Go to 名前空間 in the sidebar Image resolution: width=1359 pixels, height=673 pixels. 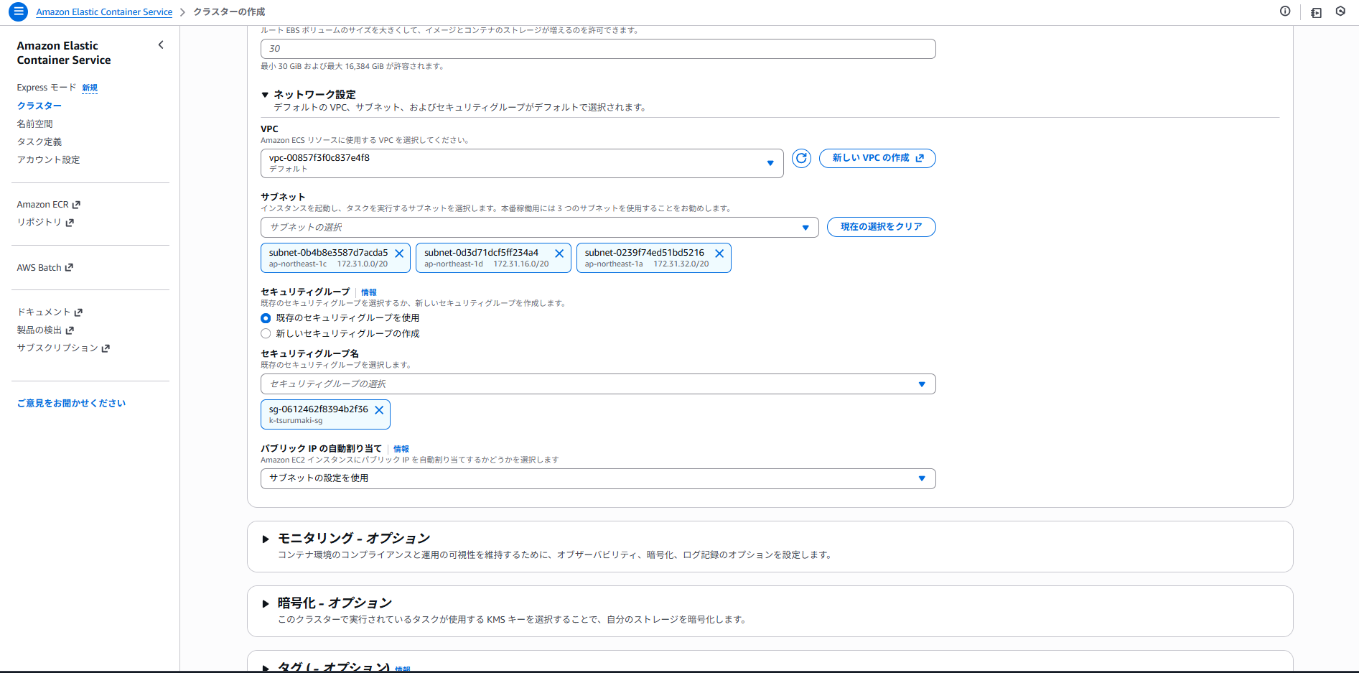click(x=35, y=124)
